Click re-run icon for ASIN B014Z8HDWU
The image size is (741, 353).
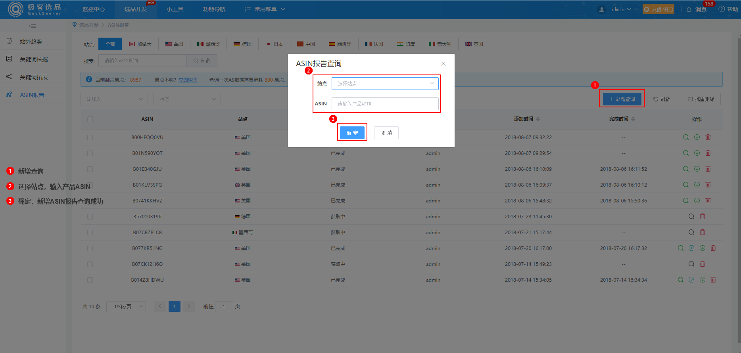(691, 280)
